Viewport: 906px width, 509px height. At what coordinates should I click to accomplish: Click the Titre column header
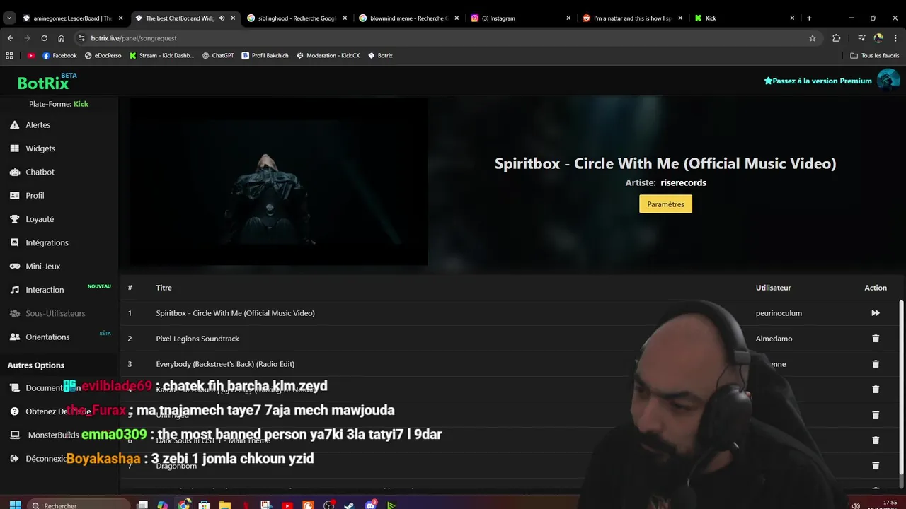[164, 288]
